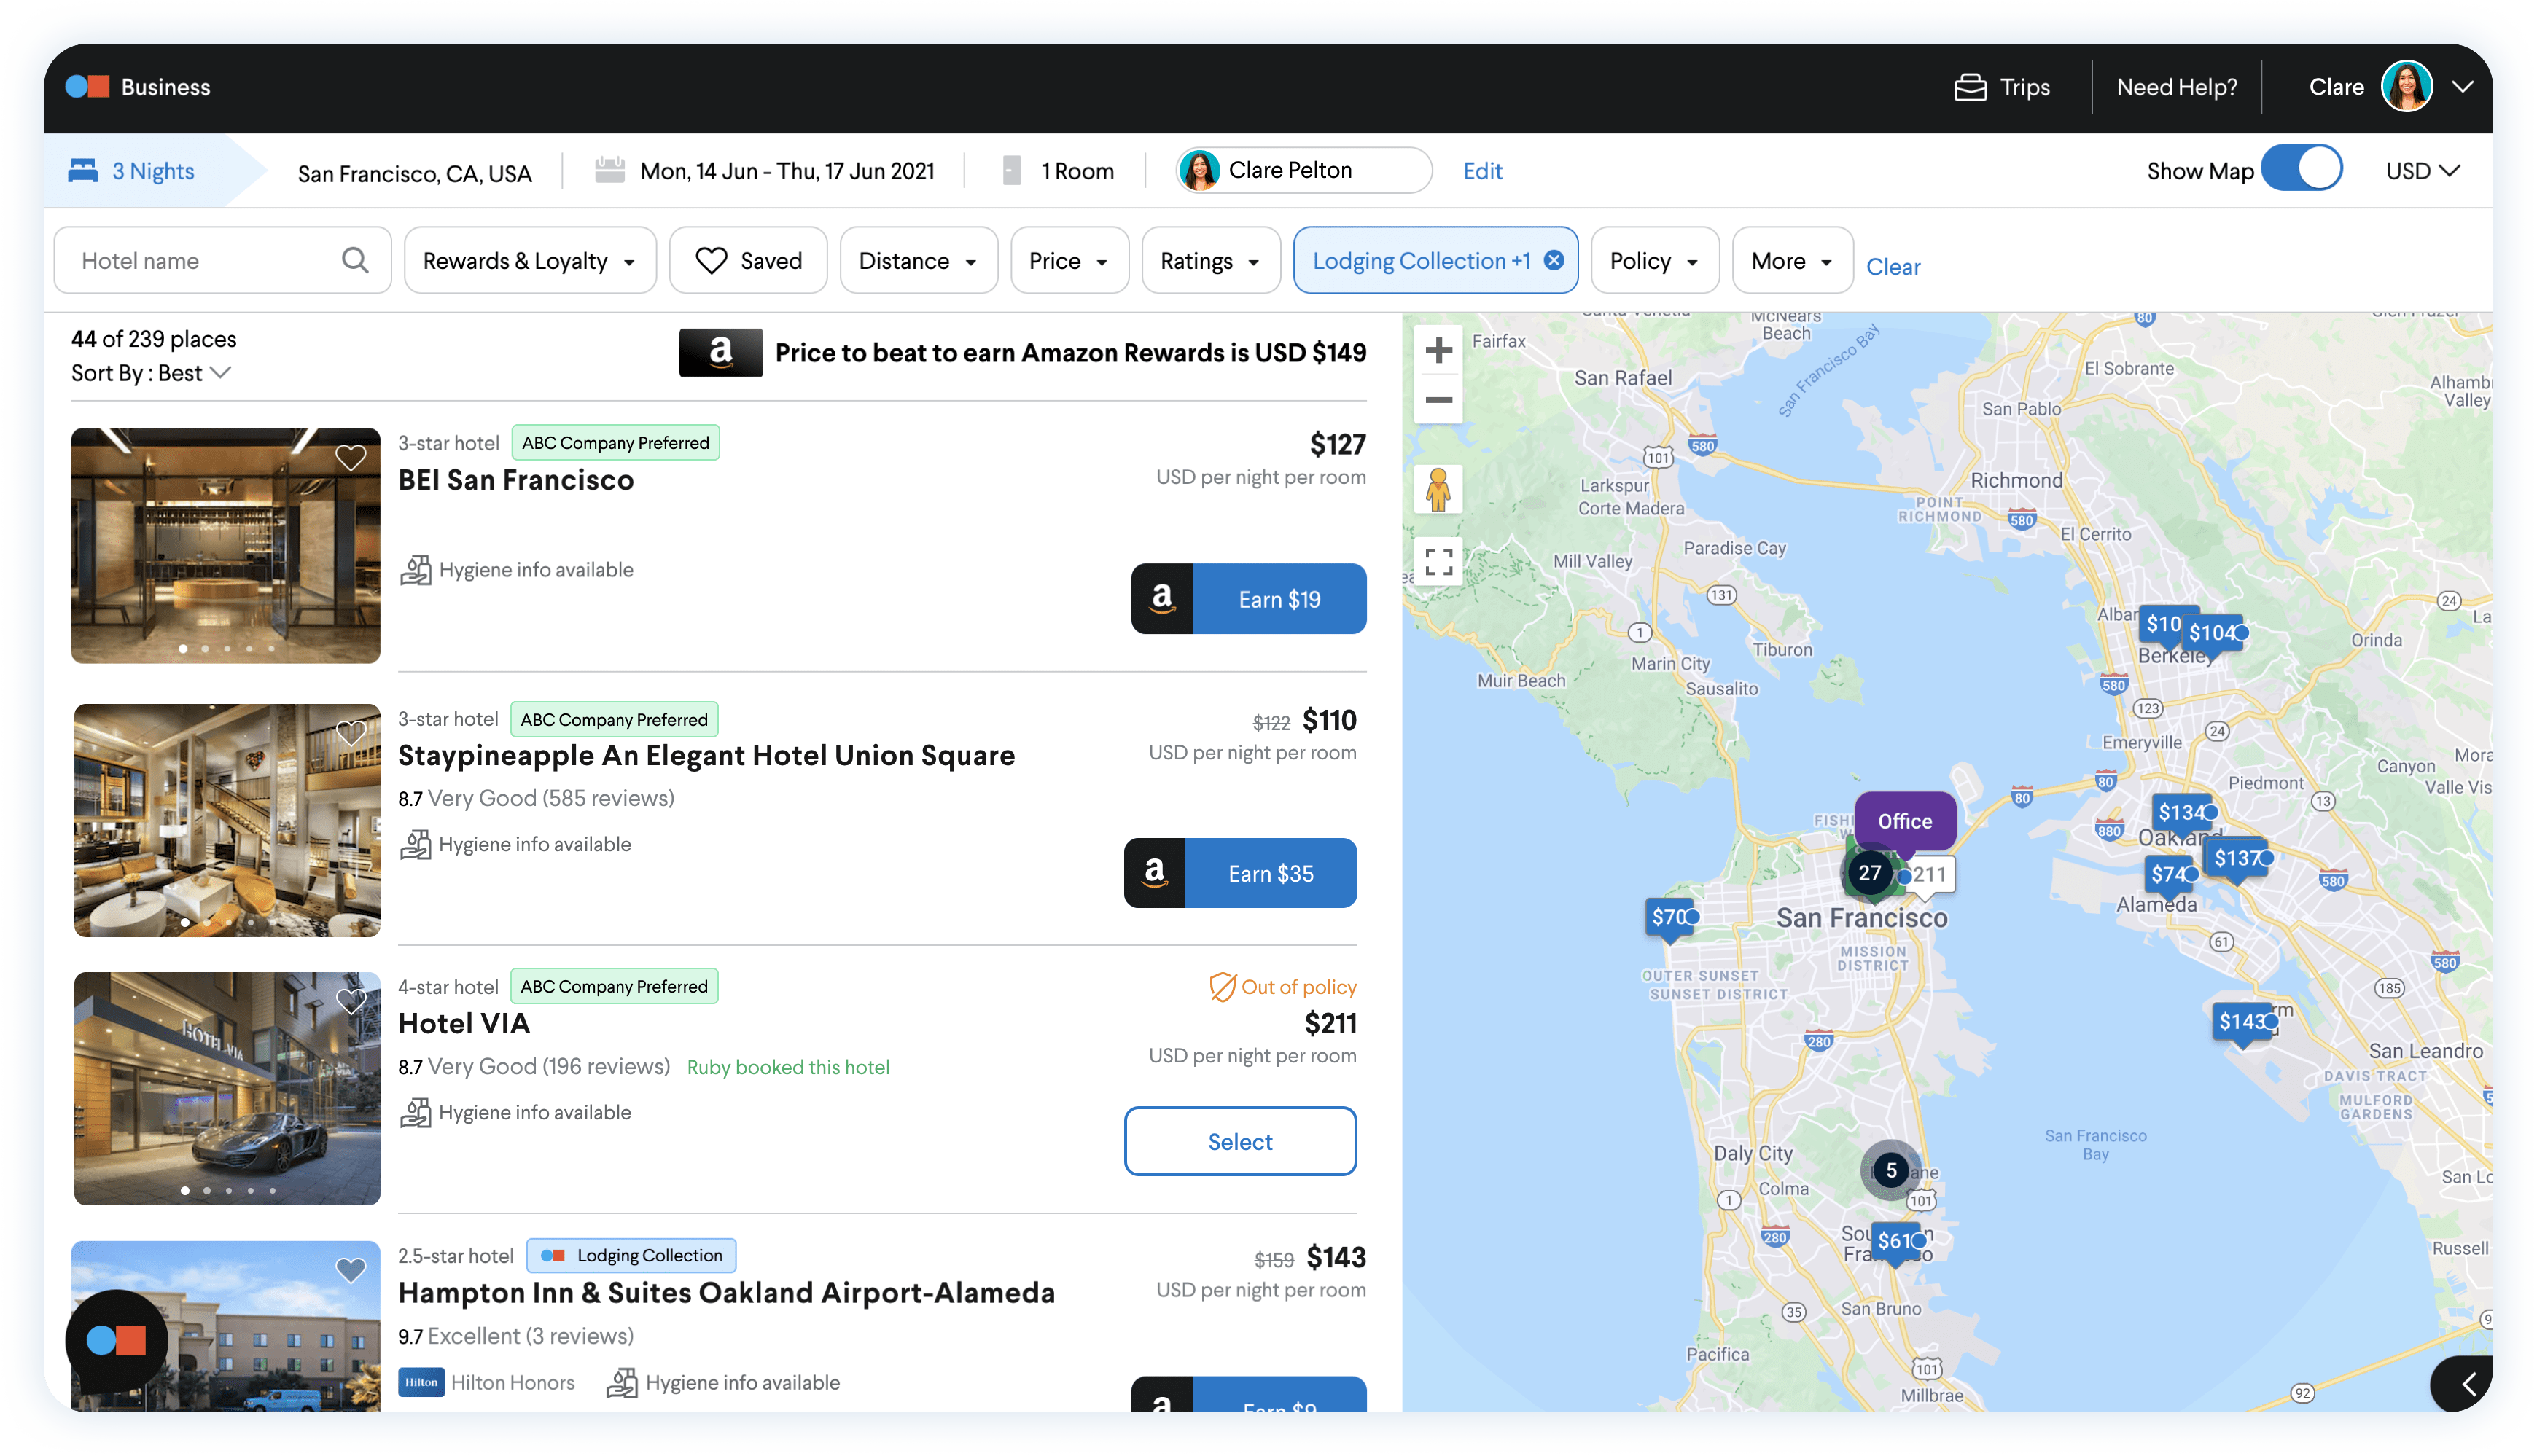Click the Office map marker
Viewport: 2537px width, 1456px height.
pyautogui.click(x=1905, y=821)
